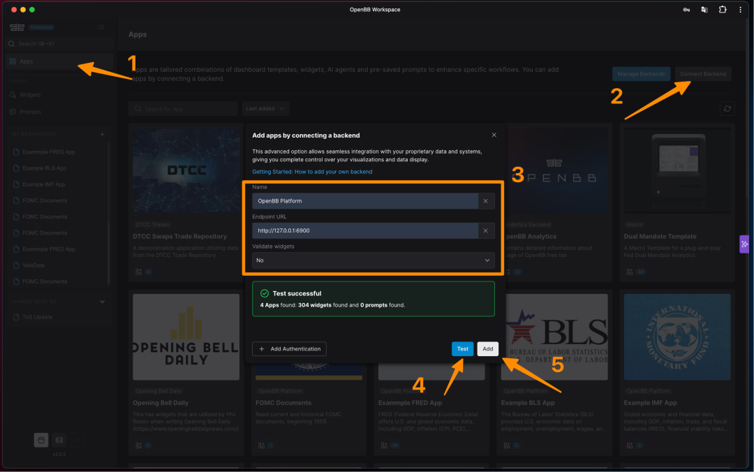This screenshot has height=472, width=754.
Task: Add a new dashboard with plus icon
Action: [102, 134]
